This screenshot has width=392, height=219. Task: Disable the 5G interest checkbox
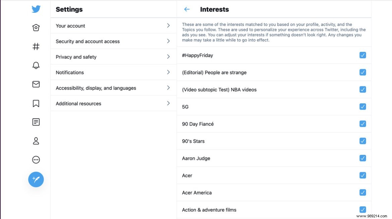pyautogui.click(x=363, y=106)
